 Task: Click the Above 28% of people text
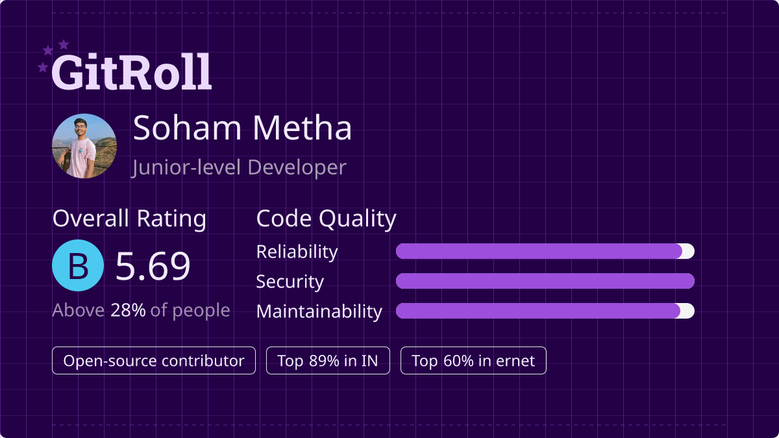141,310
